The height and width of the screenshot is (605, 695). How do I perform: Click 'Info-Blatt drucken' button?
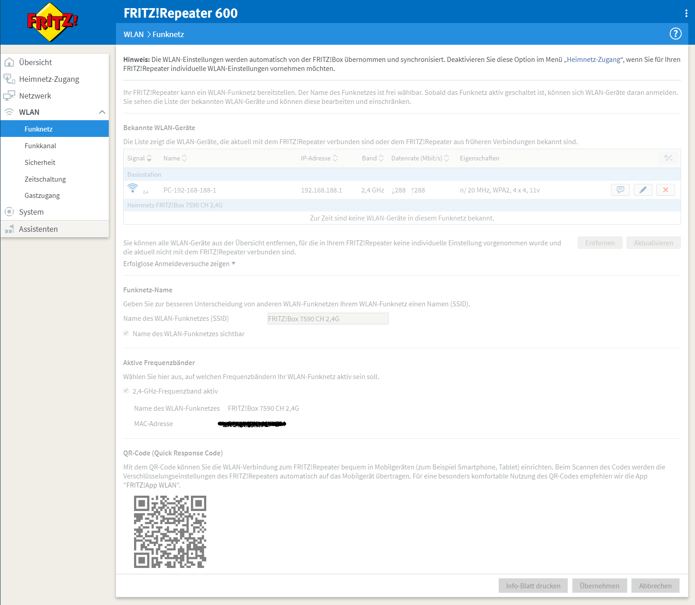tap(533, 586)
